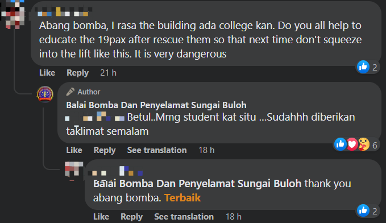The height and width of the screenshot is (223, 386).
Task: Reply to the 'Abang bomba' comment
Action: pos(77,73)
